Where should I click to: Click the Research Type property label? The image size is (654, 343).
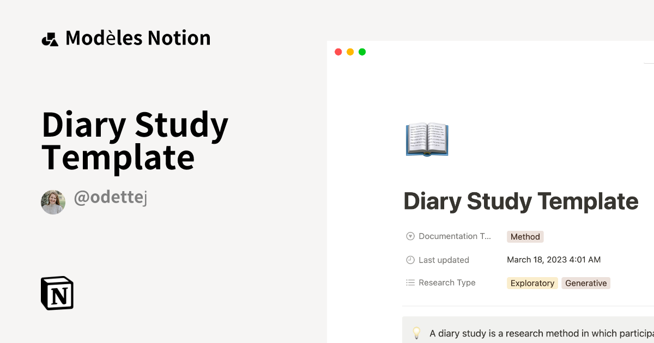(x=447, y=283)
